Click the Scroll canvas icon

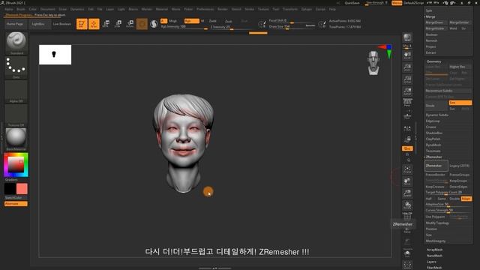[407, 55]
